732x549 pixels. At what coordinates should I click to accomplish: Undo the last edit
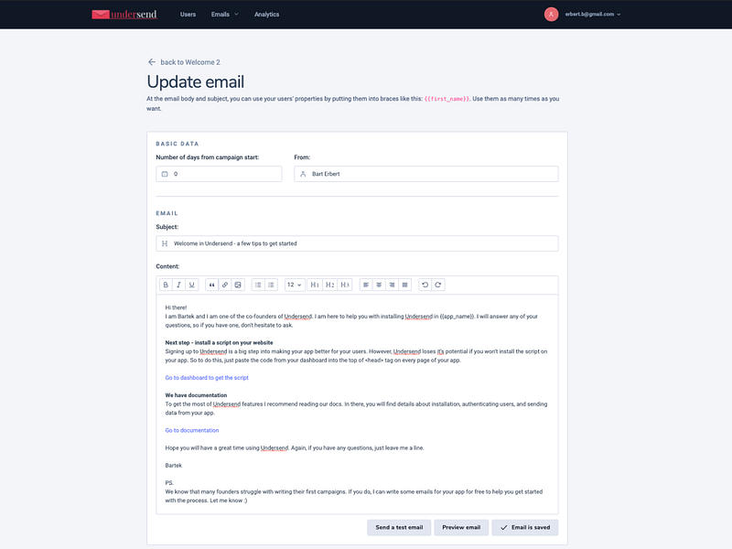(425, 285)
